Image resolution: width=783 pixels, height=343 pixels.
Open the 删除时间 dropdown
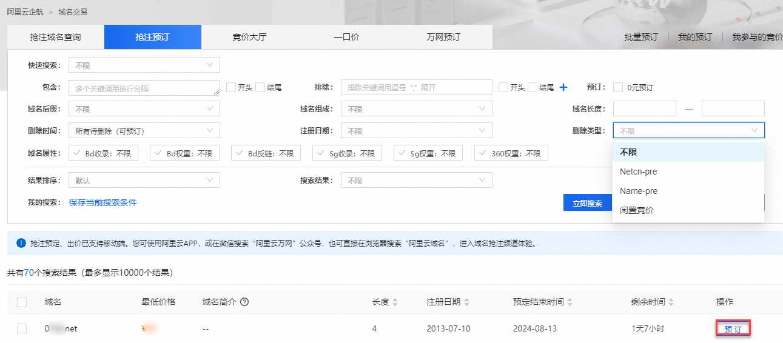tap(144, 130)
